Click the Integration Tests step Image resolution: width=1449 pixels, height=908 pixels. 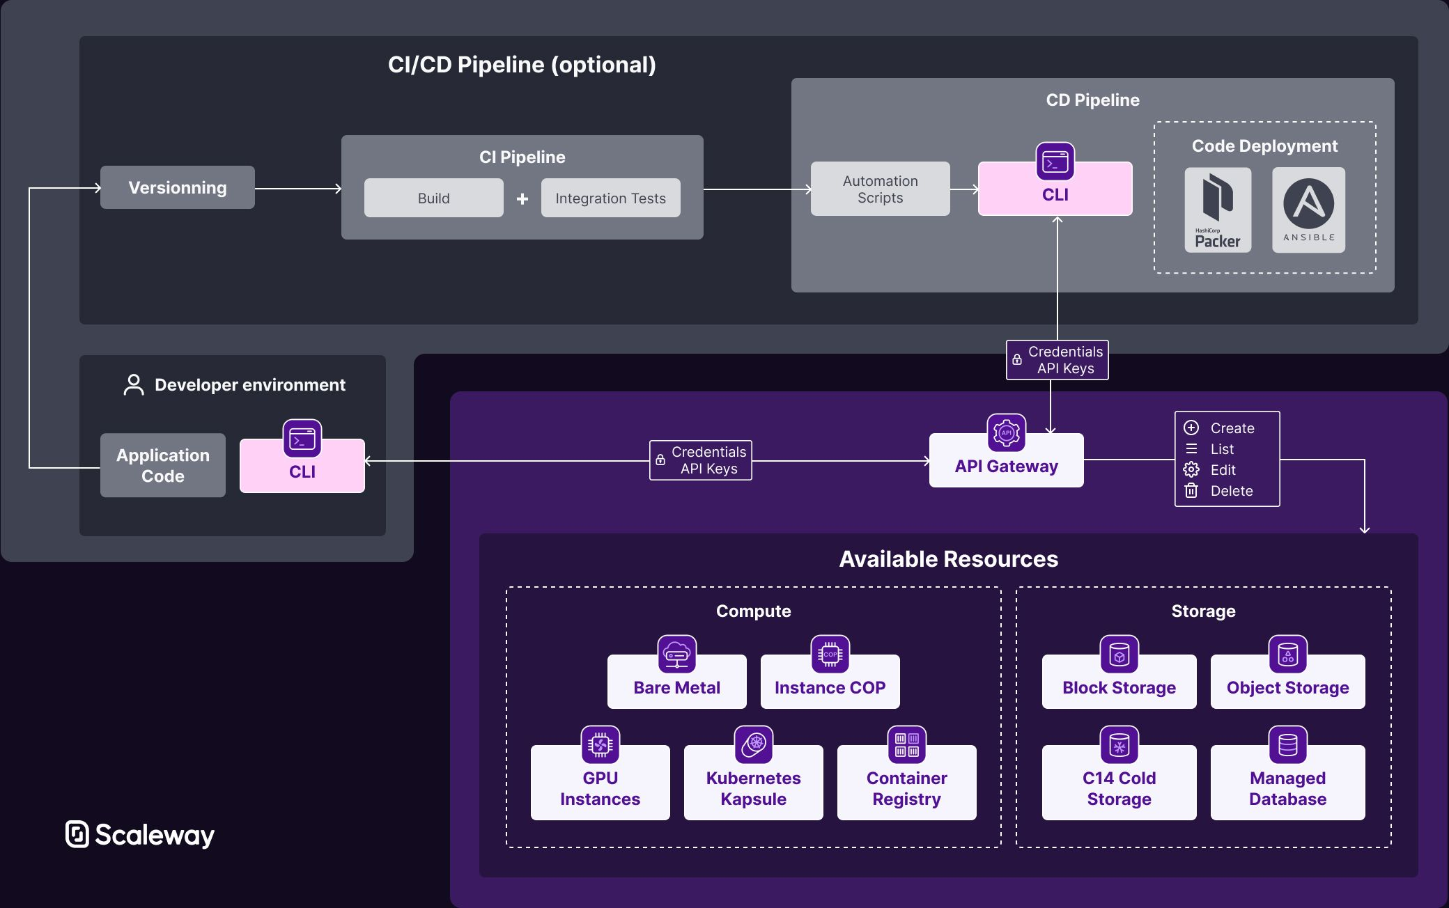[x=610, y=198]
